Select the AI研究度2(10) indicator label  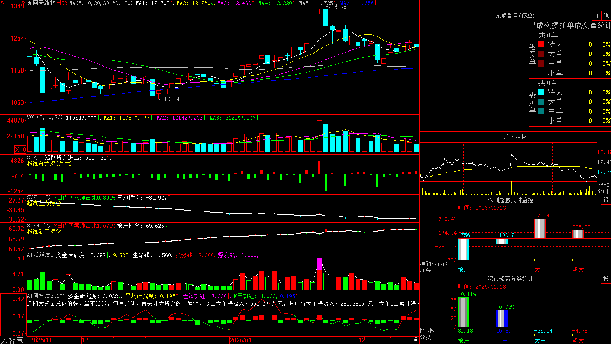[46, 296]
